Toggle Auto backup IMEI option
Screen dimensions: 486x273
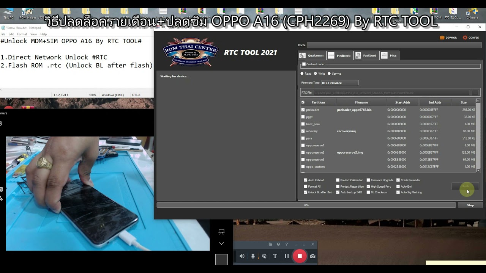338,192
